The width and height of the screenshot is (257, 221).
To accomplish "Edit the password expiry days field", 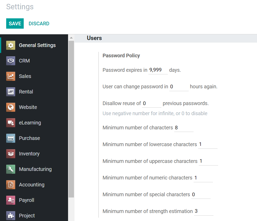I will coord(158,70).
